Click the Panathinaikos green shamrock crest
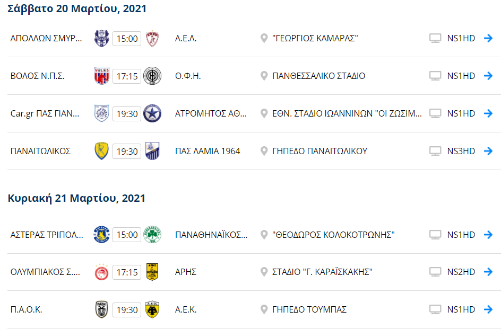Image resolution: width=501 pixels, height=329 pixels. pos(152,235)
